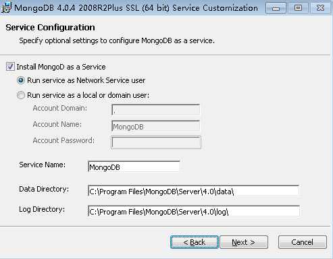The height and width of the screenshot is (259, 333).
Task: Choose Run service as a local or domain user
Action: point(21,95)
